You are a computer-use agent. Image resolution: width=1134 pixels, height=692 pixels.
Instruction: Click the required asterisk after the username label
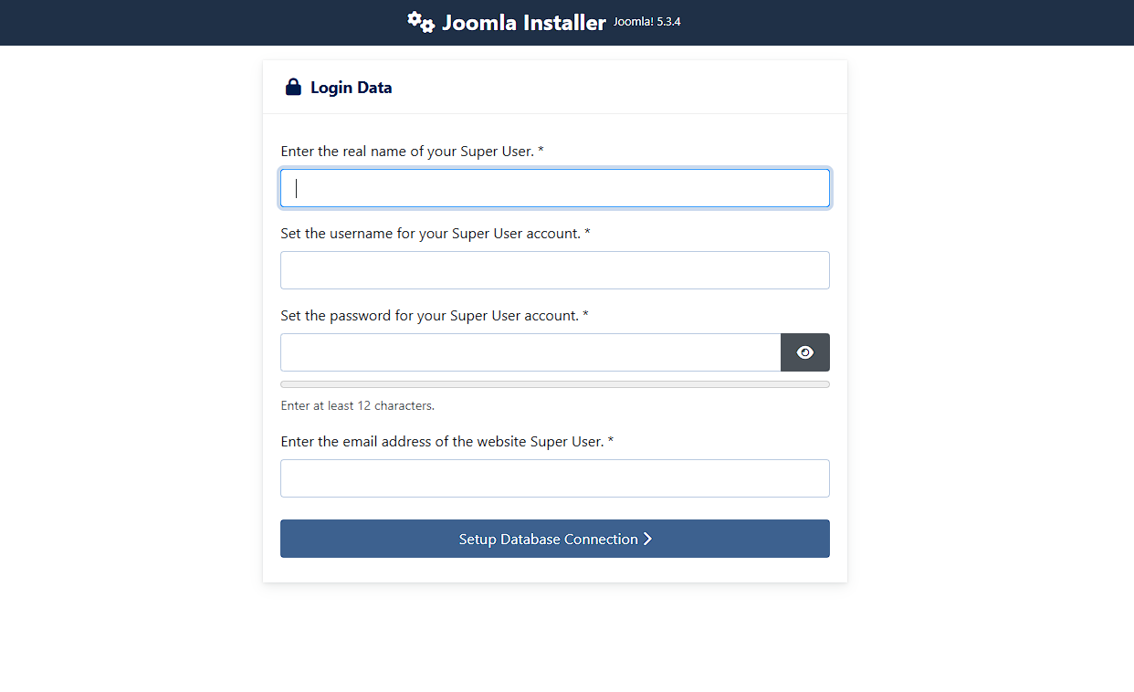pyautogui.click(x=587, y=234)
